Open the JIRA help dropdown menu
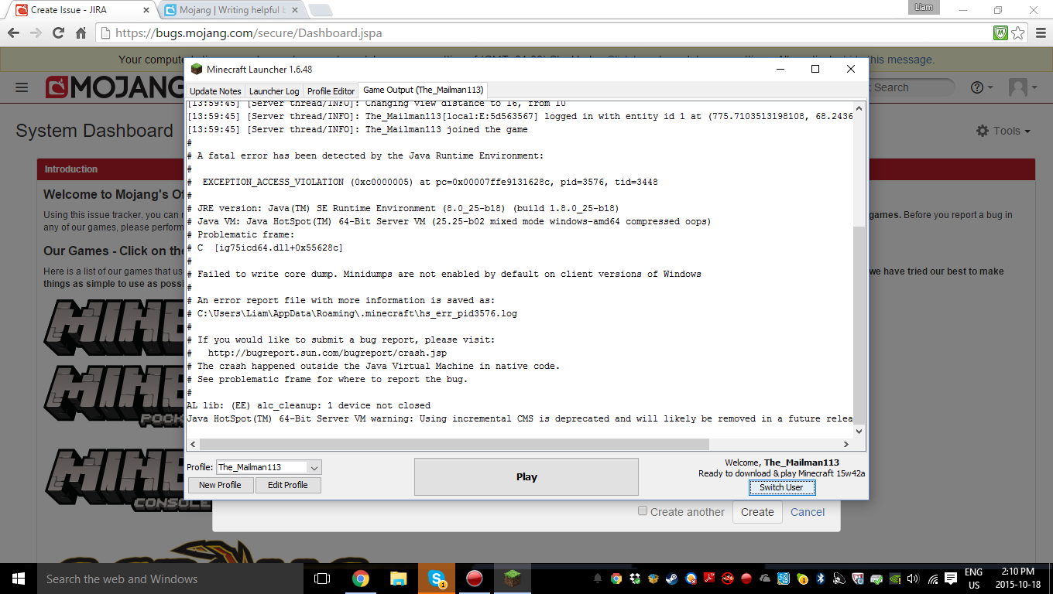The height and width of the screenshot is (594, 1053). click(x=982, y=87)
